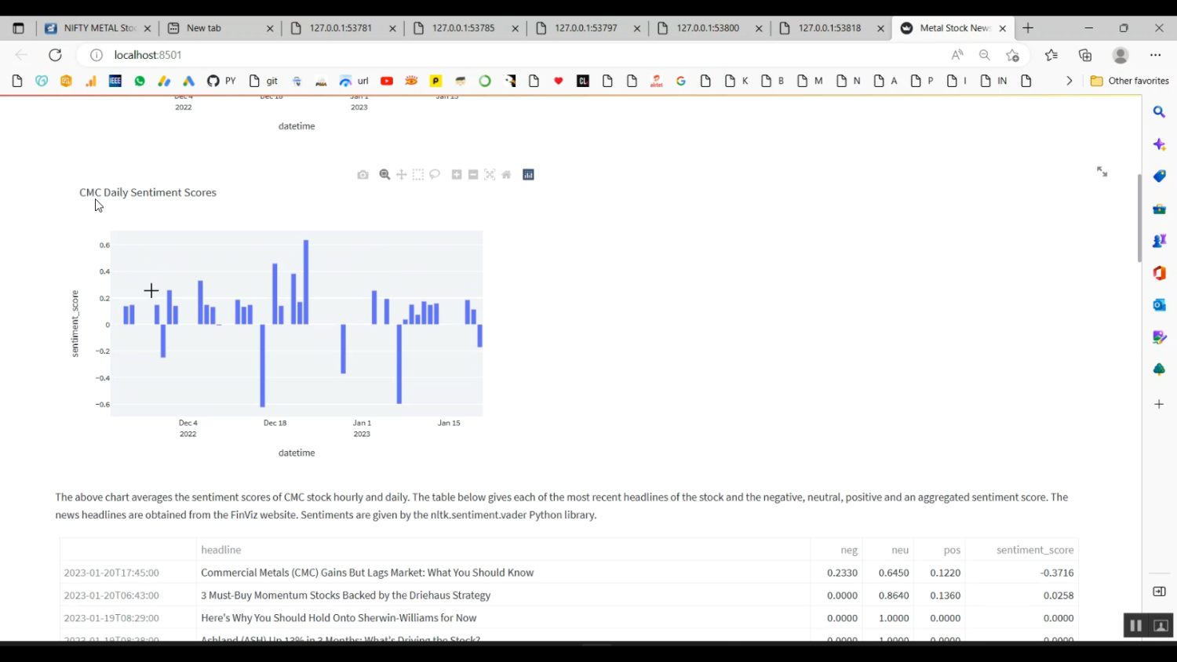Sort table by the neg column
This screenshot has width=1177, height=662.
pos(836,550)
